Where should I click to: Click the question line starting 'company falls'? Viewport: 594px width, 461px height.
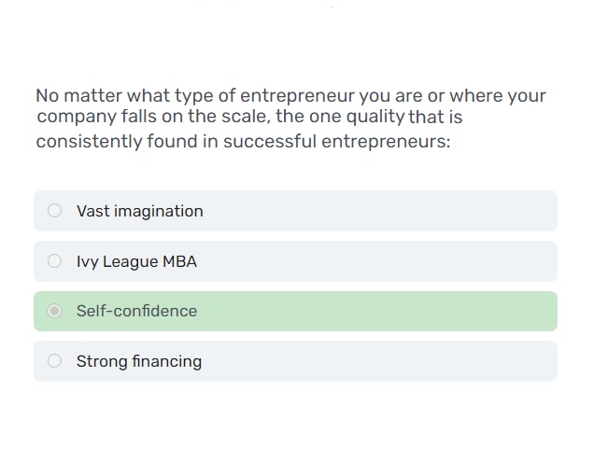[x=249, y=118]
